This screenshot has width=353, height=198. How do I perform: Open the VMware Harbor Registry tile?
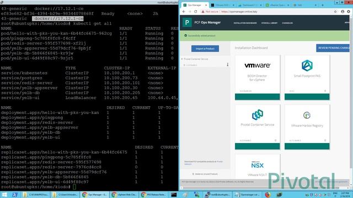tap(307, 127)
